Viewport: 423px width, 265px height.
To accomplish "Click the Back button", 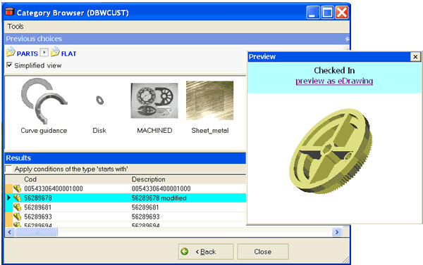I will point(206,252).
